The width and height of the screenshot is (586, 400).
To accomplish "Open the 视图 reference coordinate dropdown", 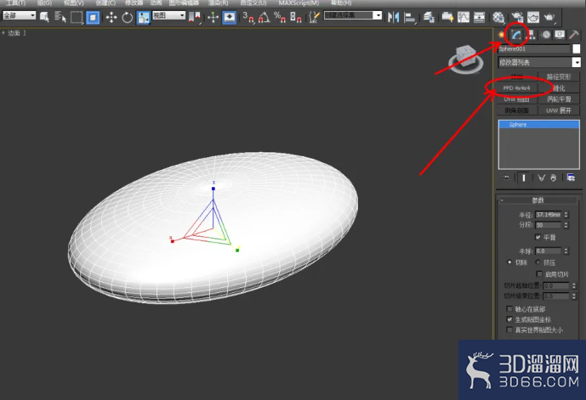I will click(x=169, y=15).
